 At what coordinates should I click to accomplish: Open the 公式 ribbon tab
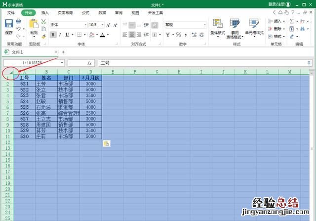pyautogui.click(x=85, y=12)
